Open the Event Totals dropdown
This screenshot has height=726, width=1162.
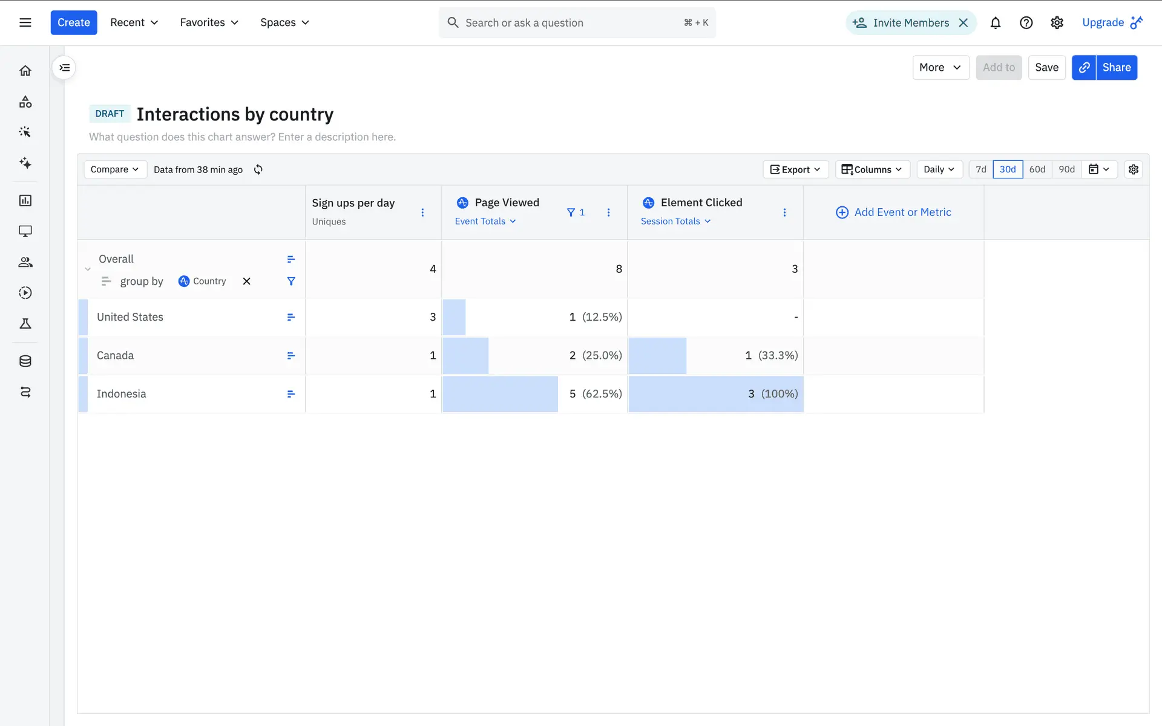(485, 221)
